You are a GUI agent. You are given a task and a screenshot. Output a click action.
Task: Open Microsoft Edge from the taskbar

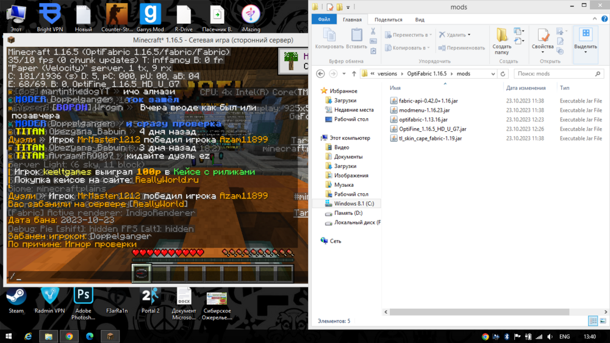90,336
